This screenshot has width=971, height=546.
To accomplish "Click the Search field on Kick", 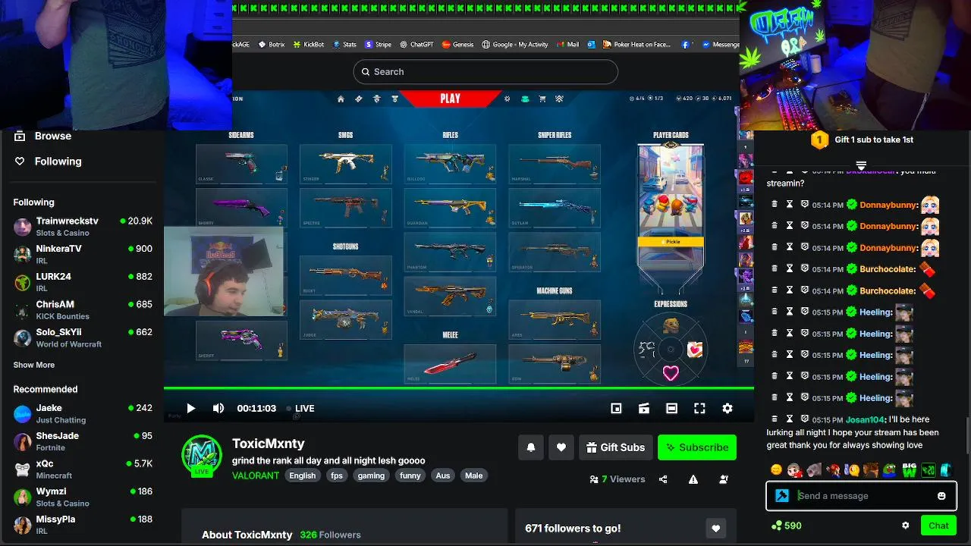I will tap(485, 71).
